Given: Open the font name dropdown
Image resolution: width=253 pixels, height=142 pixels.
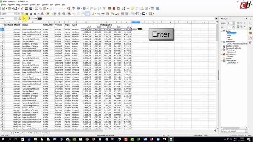Looking at the screenshot, I should [x=15, y=14].
